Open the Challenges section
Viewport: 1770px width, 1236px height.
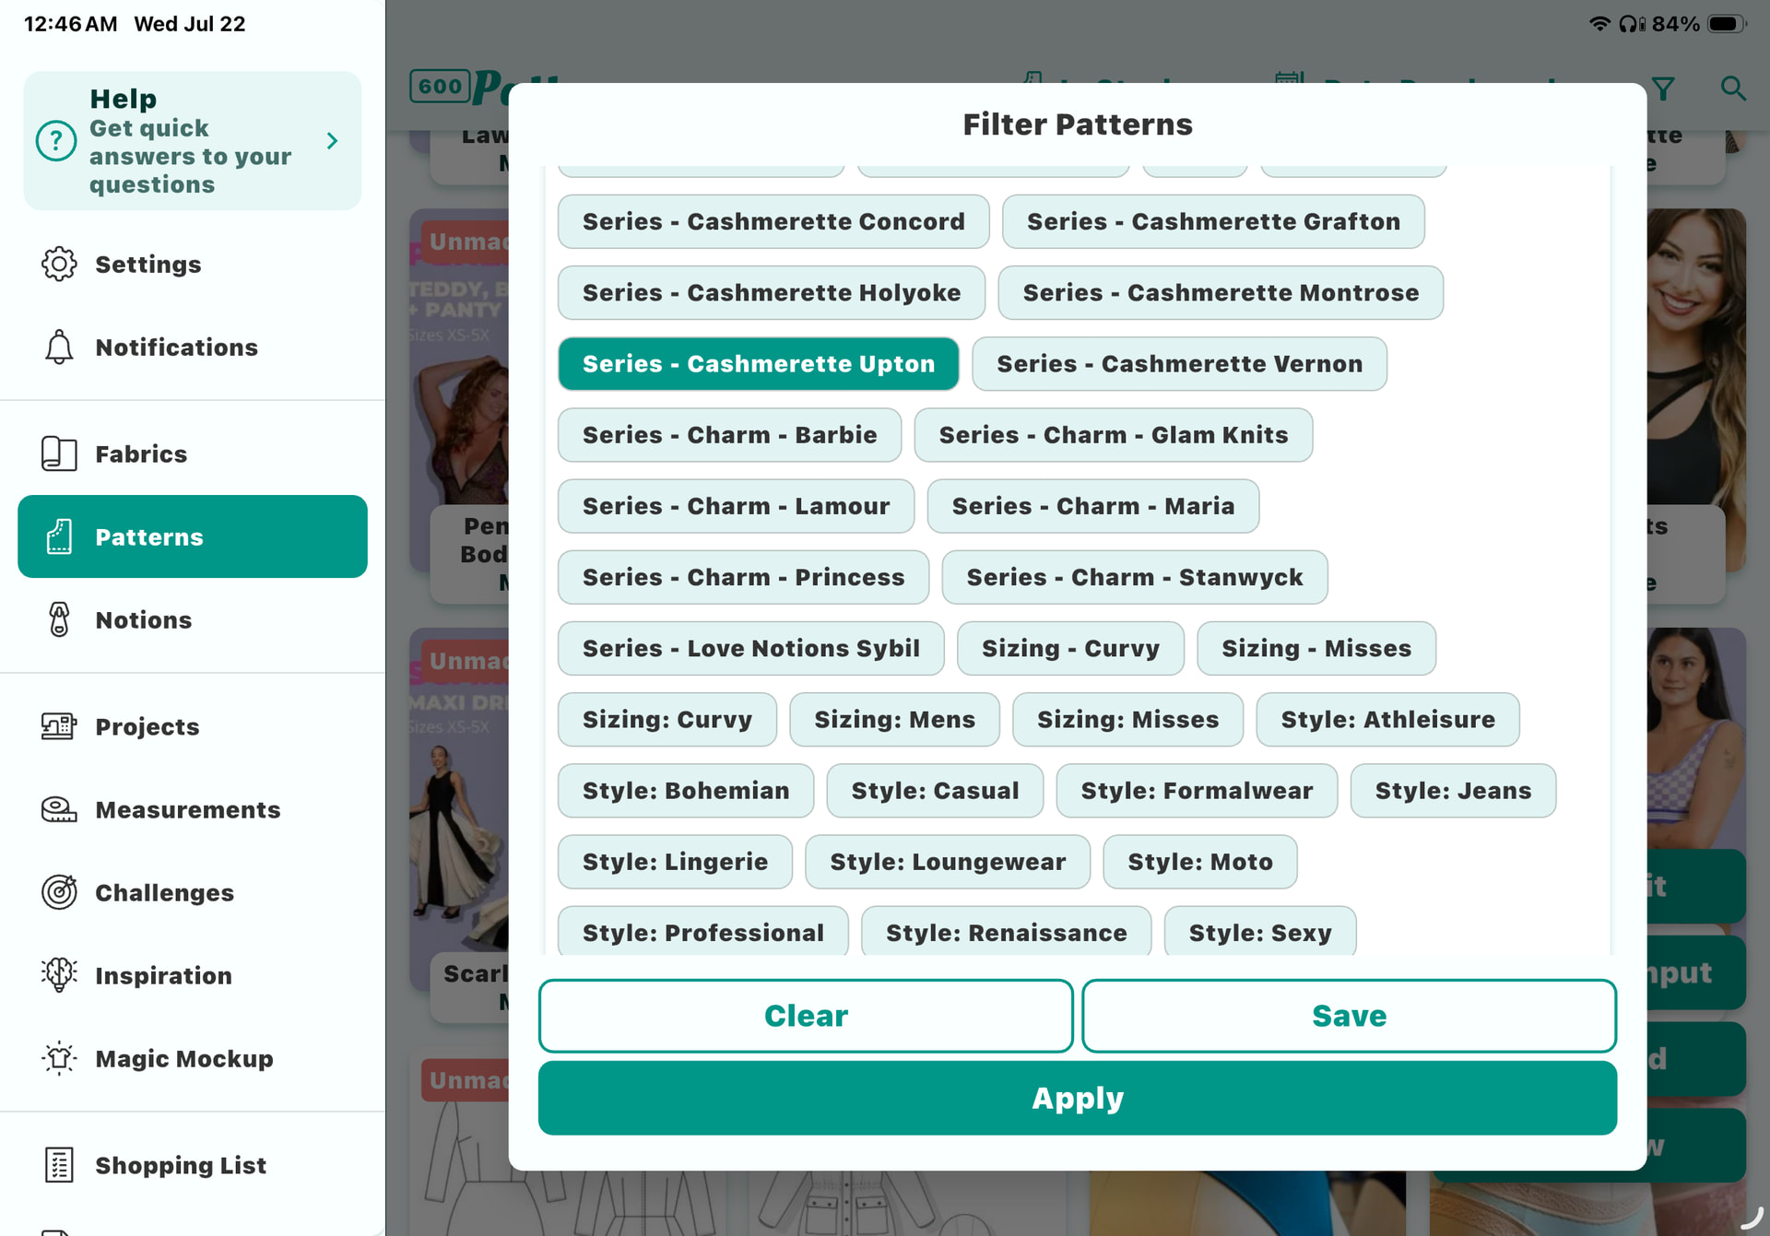[193, 893]
